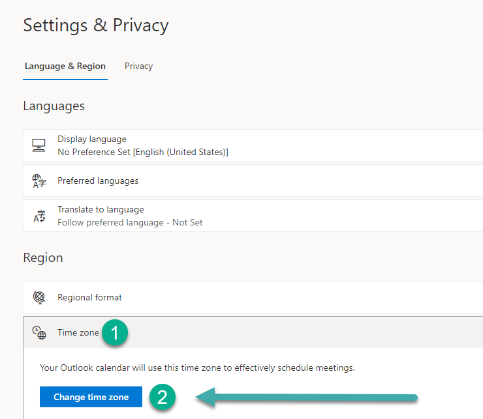Image resolution: width=483 pixels, height=419 pixels.
Task: Click the Settings & Privacy page heading
Action: tap(95, 25)
